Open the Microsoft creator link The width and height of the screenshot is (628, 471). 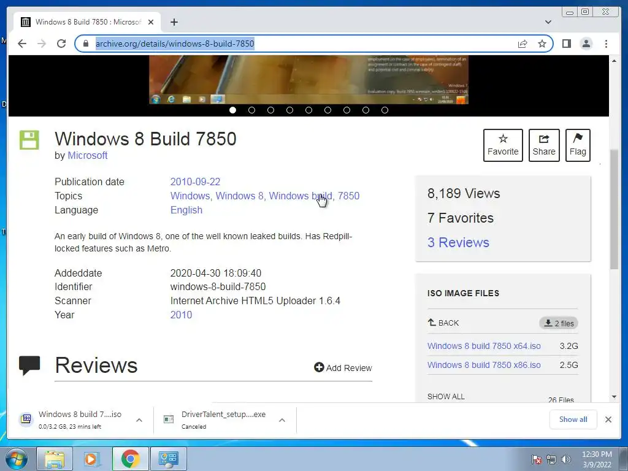tap(87, 155)
